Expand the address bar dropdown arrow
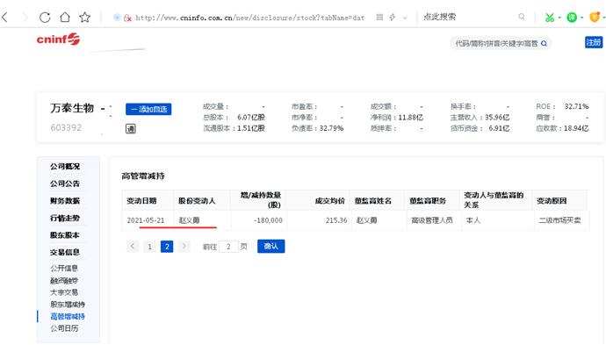This screenshot has height=345, width=606. click(405, 18)
